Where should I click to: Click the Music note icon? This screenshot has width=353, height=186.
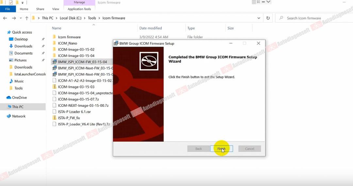[11, 81]
